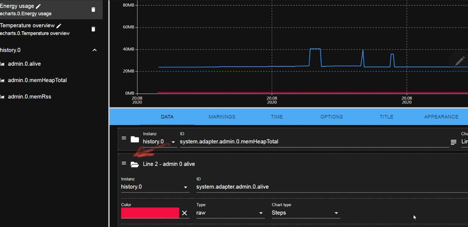
Task: Open admin.0.memHeapTotal chart entry
Action: click(37, 80)
